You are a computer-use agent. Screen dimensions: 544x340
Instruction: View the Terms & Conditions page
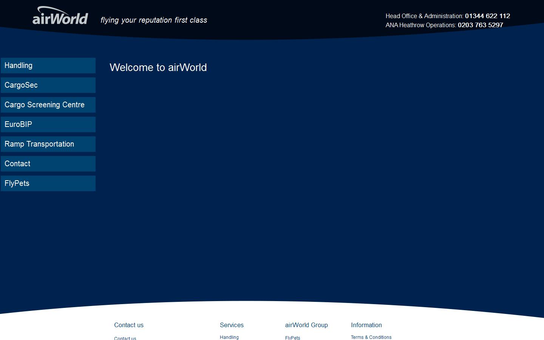pos(371,337)
